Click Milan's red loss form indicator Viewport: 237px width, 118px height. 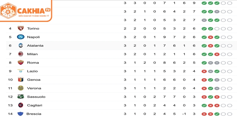pos(217,54)
